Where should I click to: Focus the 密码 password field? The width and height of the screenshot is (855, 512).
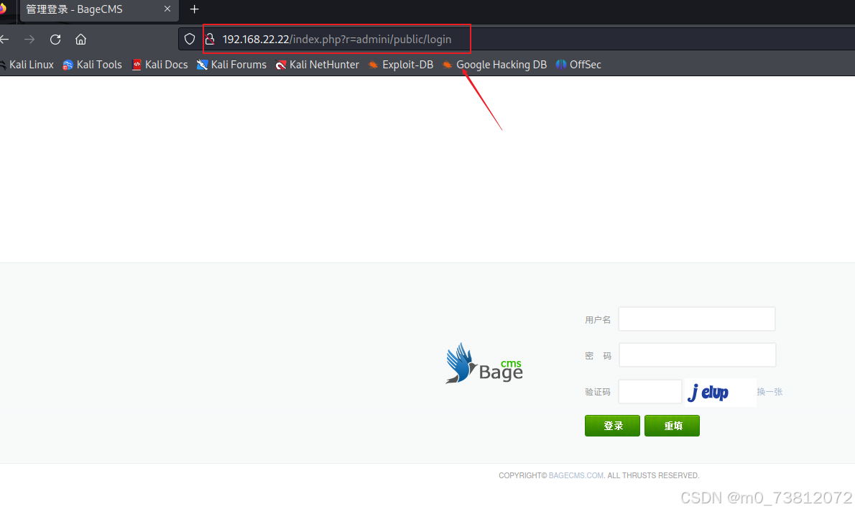point(698,355)
